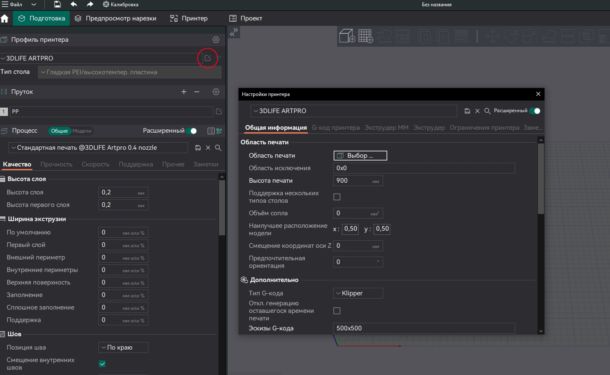Click the Home icon in top bar
Image resolution: width=610 pixels, height=375 pixels.
5,18
